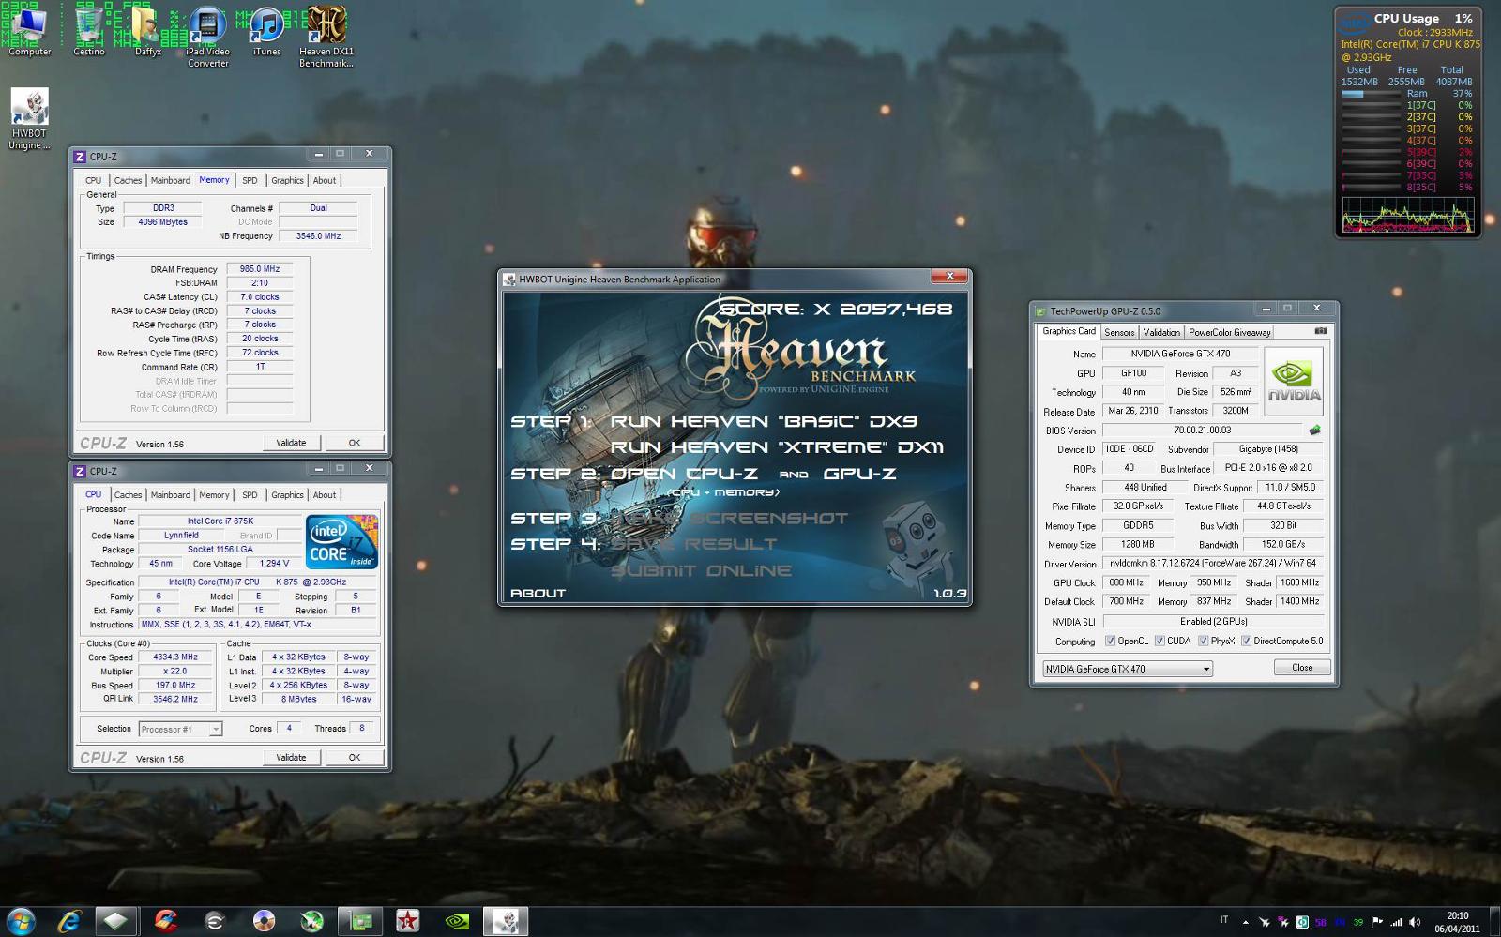Open GPU selector dropdown GeForce GTX 470
The height and width of the screenshot is (937, 1501).
(1128, 669)
